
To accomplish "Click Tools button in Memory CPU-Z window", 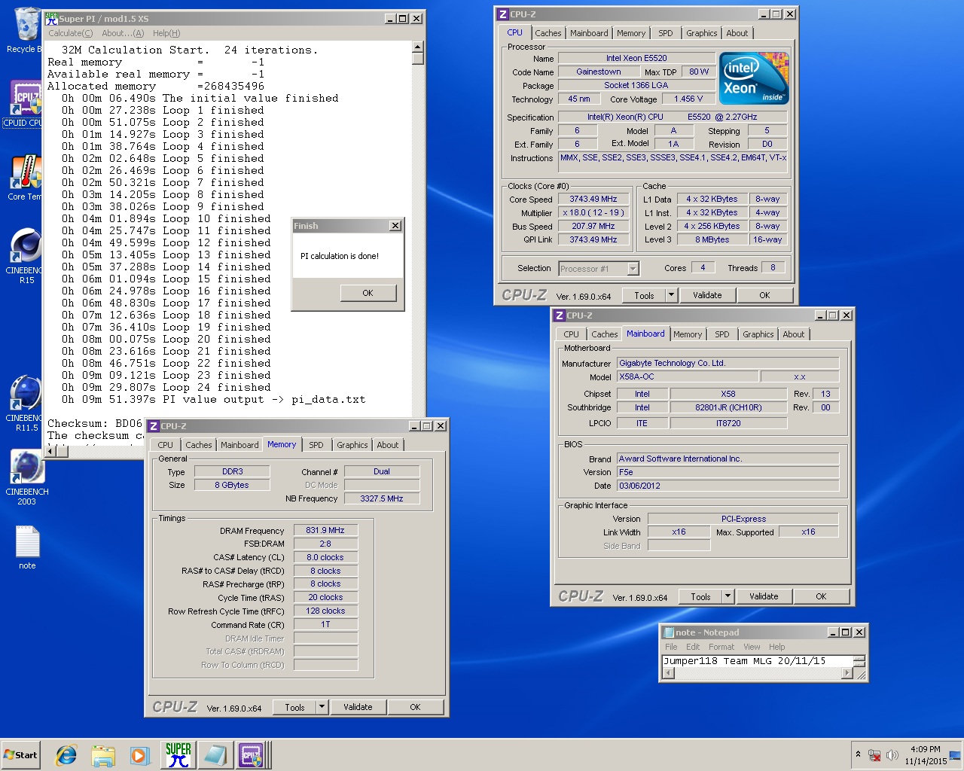I will pyautogui.click(x=294, y=707).
